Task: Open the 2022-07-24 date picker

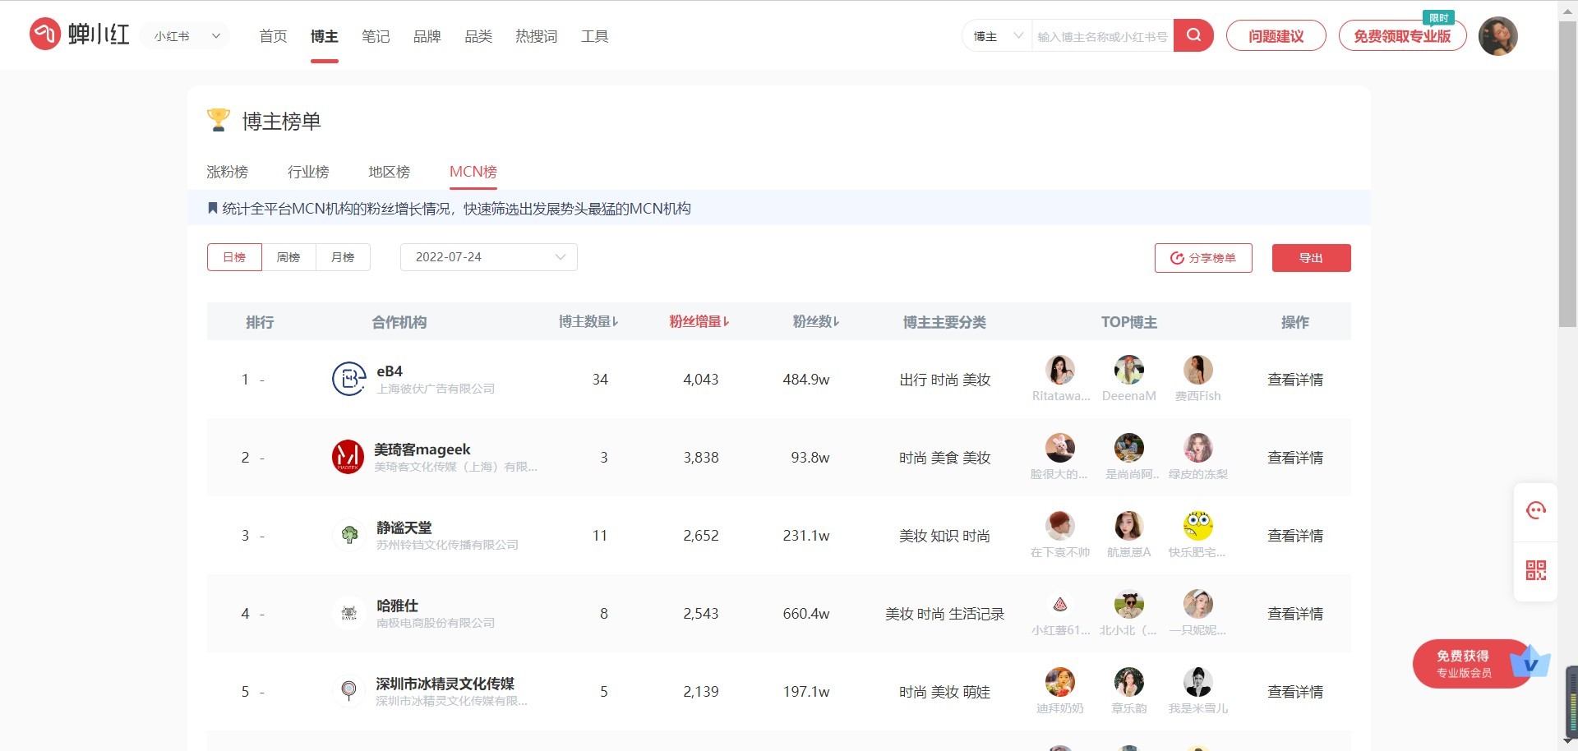Action: pos(489,257)
